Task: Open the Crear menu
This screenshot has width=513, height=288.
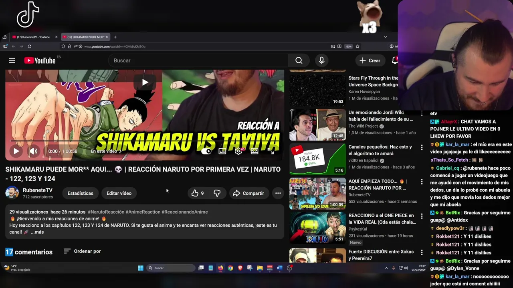Action: coord(370,60)
